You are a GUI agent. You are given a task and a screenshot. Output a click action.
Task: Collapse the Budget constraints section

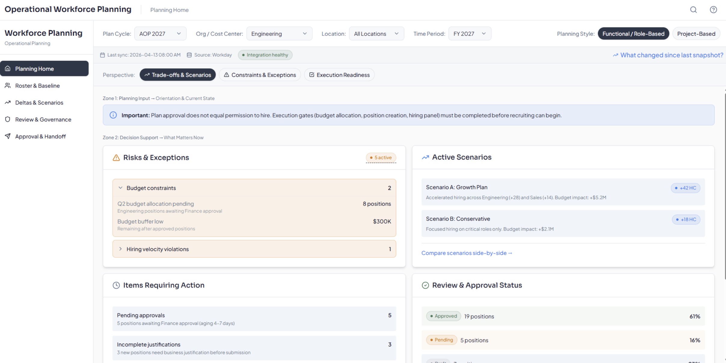254,188
